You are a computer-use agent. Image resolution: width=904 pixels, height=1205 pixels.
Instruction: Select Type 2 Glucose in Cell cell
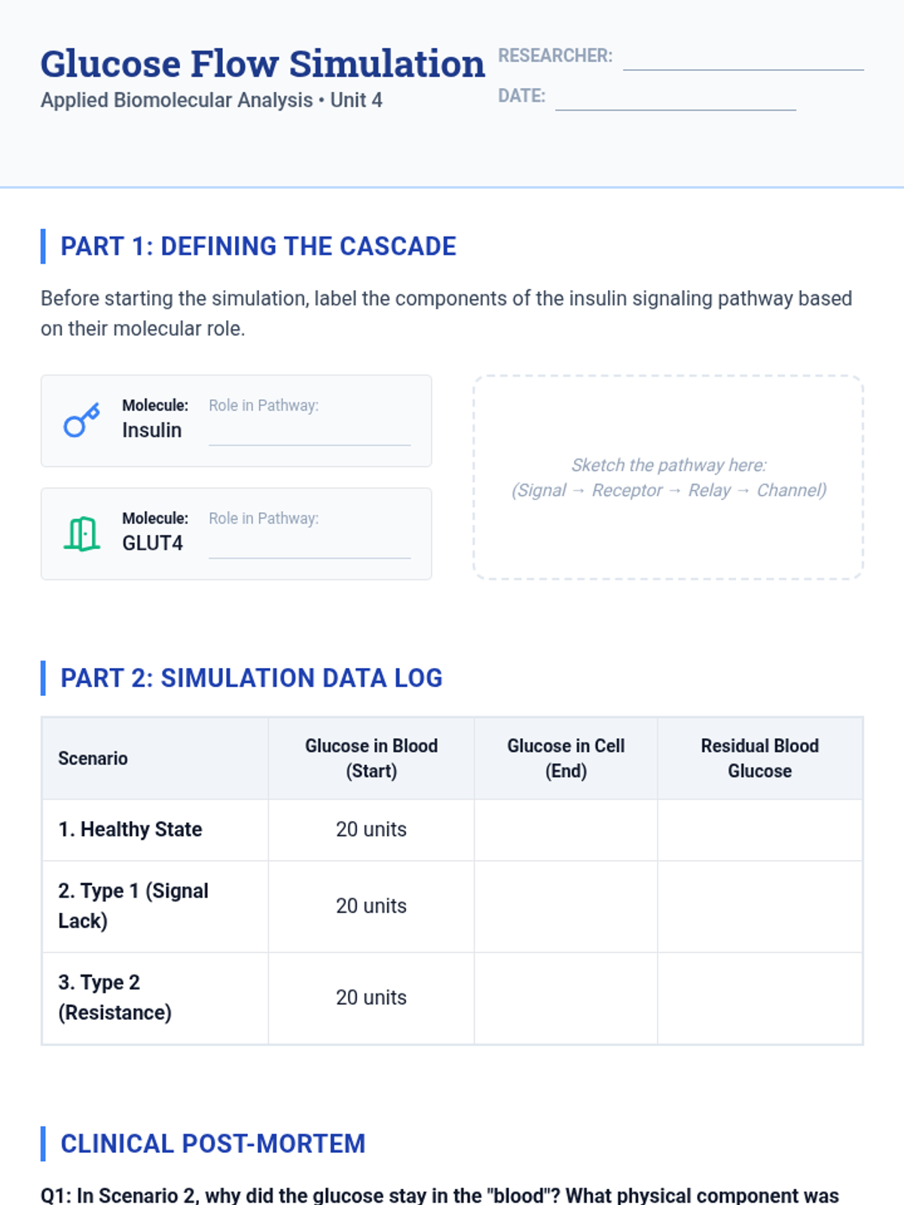566,998
